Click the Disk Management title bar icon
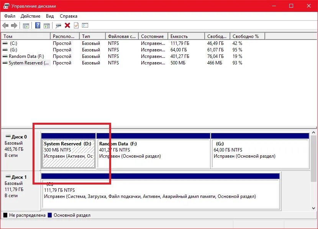Screen dimensions: 318x229 6,6
